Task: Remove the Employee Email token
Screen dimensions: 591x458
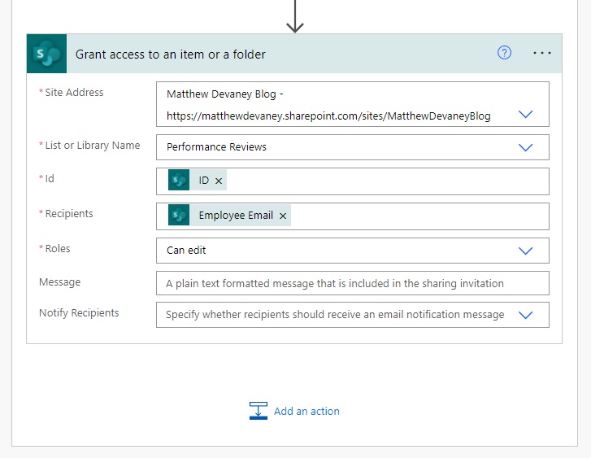Action: point(283,216)
